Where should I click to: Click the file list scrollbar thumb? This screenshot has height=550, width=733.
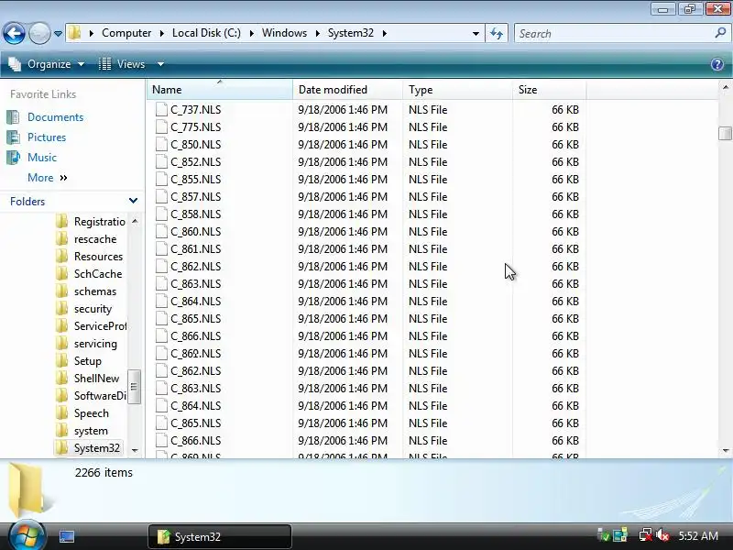(x=725, y=133)
